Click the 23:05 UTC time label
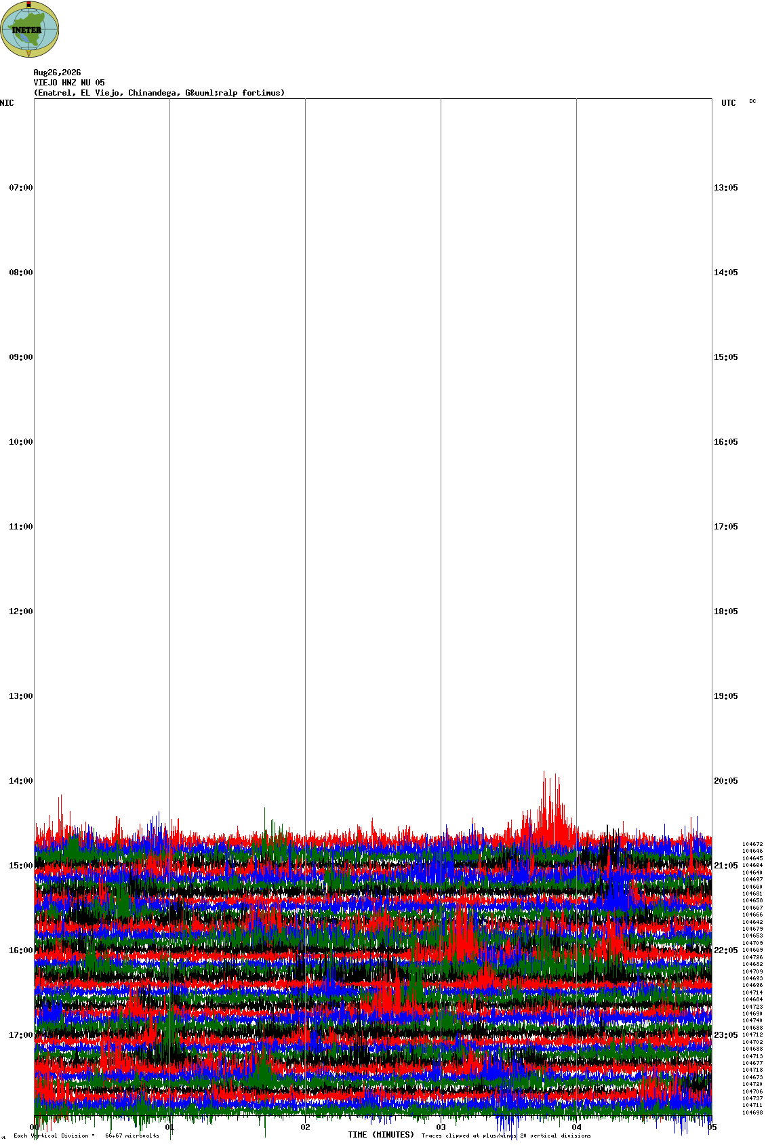 click(x=726, y=1035)
